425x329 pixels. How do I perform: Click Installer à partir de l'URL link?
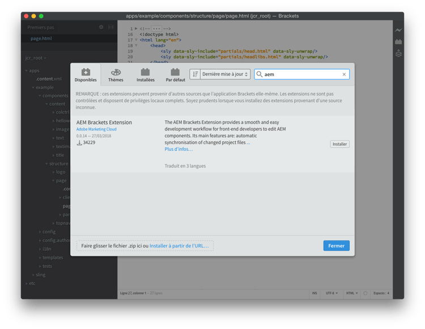click(179, 246)
